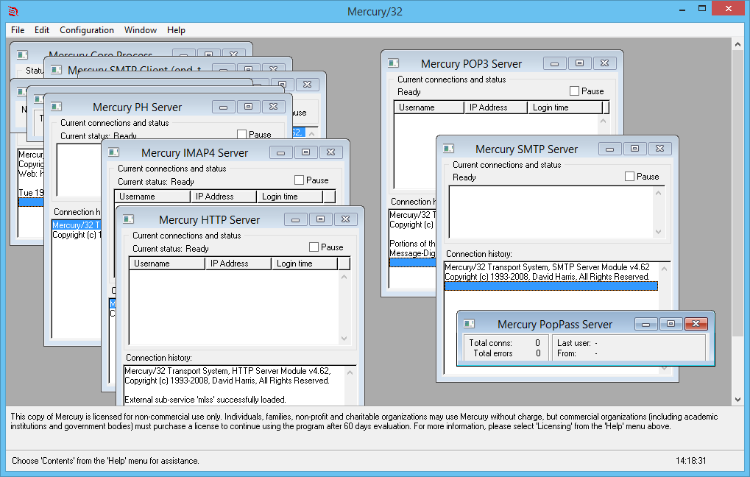The image size is (750, 477).
Task: Click Username column header in HTTP Server
Action: [x=167, y=264]
